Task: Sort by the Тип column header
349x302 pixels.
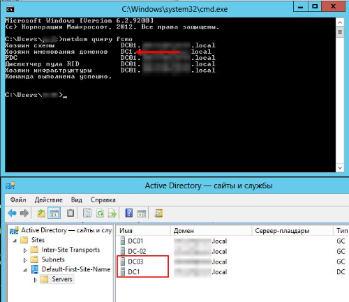Action: (x=341, y=231)
